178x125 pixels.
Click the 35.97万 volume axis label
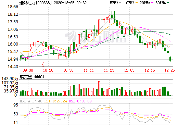(x=11, y=91)
